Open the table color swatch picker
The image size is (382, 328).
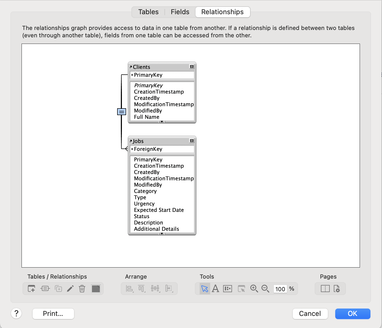[96, 288]
